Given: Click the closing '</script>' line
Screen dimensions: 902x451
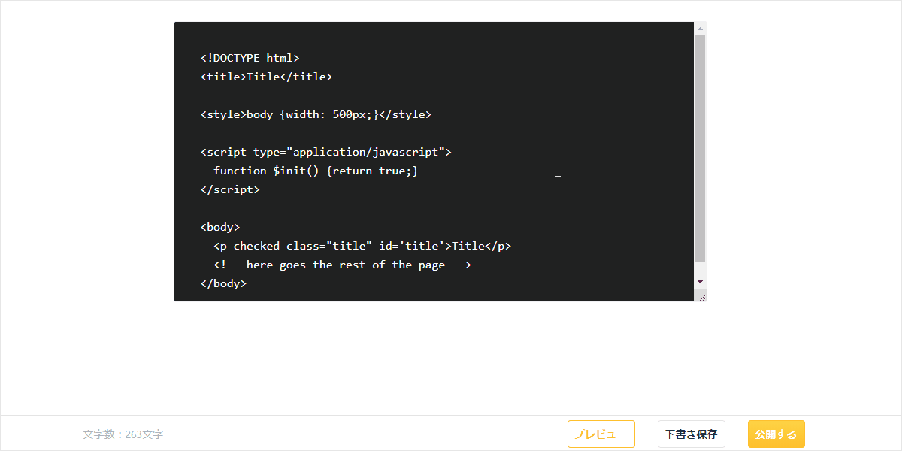Looking at the screenshot, I should coord(230,189).
